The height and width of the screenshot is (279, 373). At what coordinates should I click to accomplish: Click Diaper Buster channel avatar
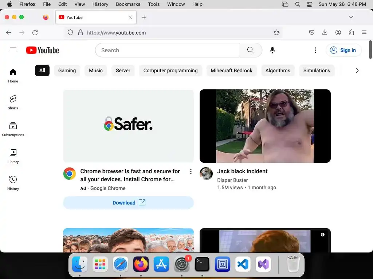206,174
